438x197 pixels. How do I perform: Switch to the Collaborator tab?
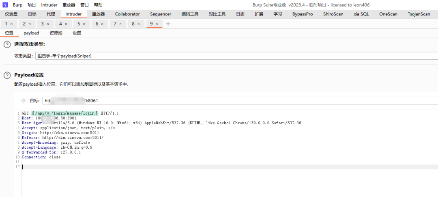click(127, 14)
